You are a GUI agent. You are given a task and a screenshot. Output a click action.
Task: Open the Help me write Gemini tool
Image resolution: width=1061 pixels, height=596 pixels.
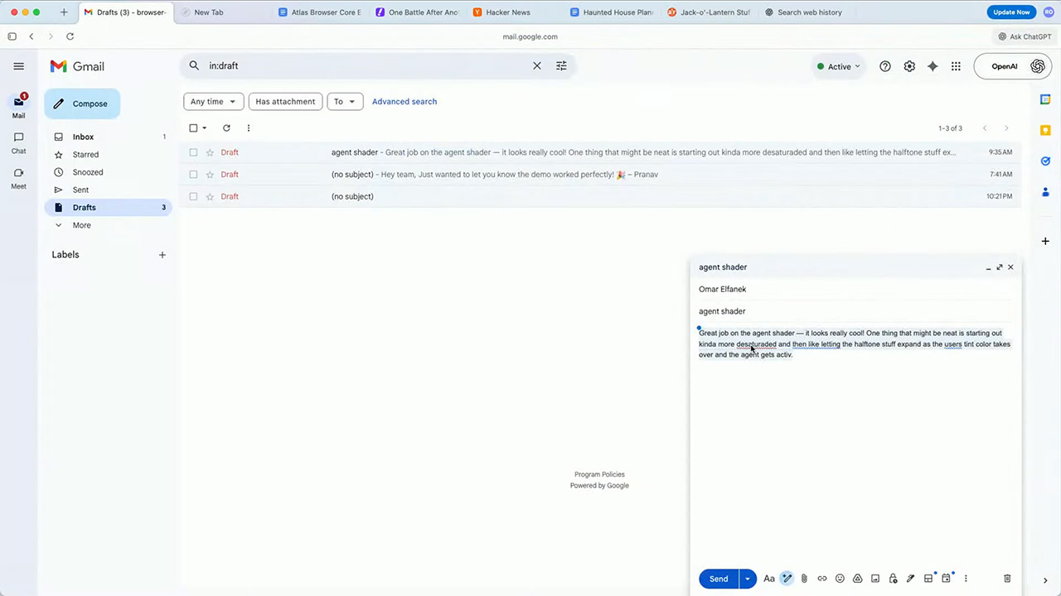pos(787,578)
